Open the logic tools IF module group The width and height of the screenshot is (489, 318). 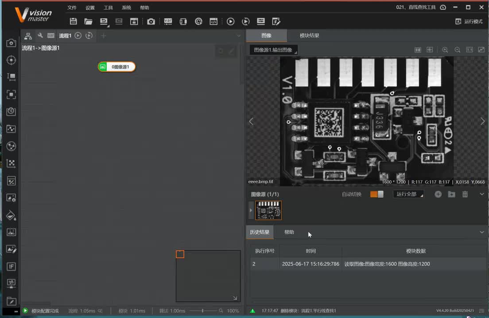pos(11,266)
